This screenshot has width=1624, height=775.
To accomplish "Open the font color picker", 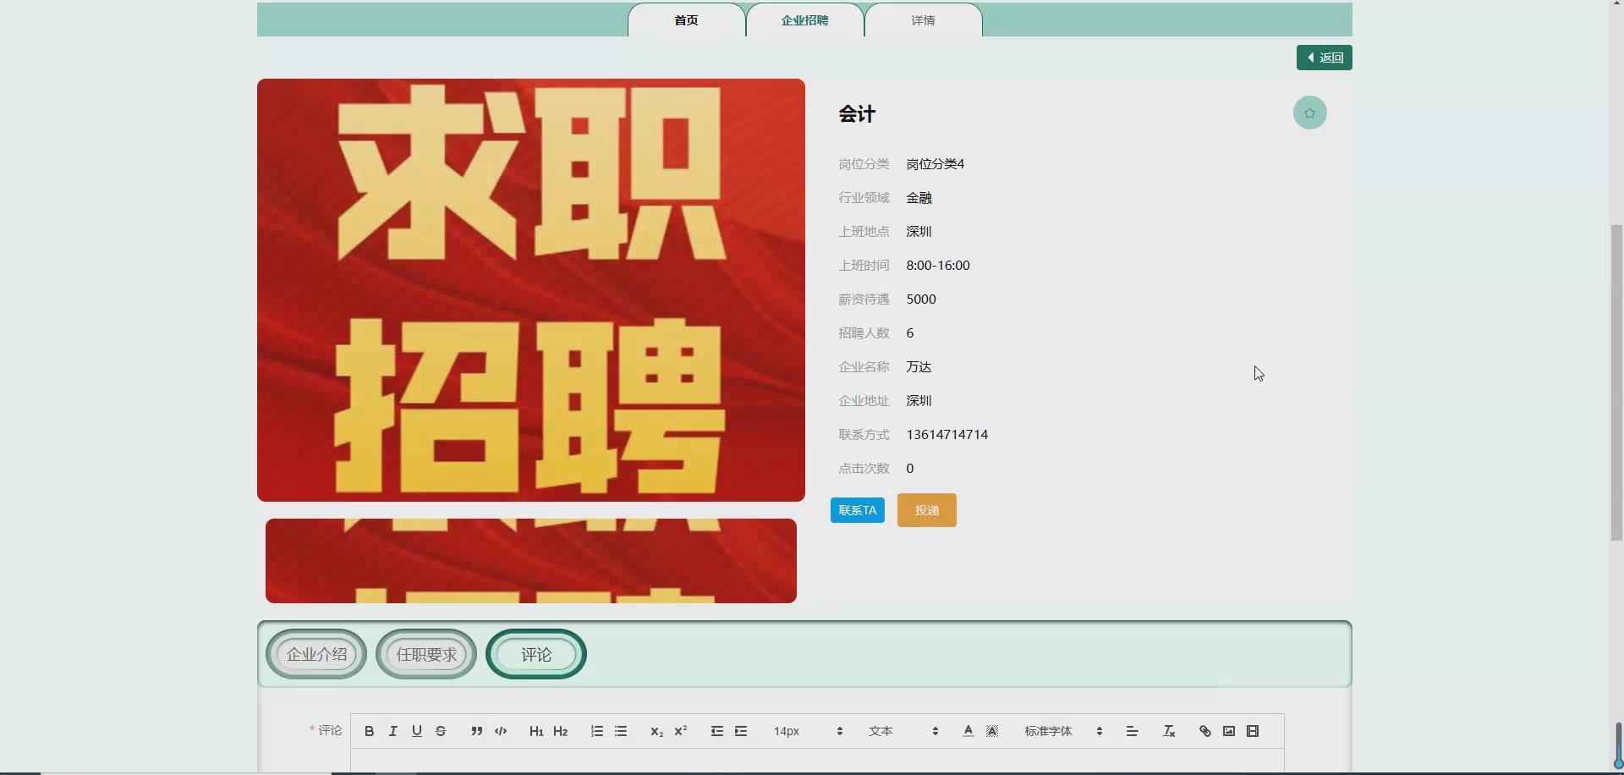I will point(968,731).
